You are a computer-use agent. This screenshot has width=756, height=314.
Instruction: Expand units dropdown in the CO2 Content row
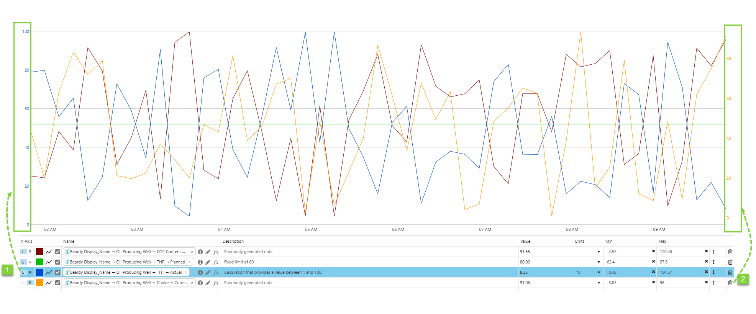(599, 252)
